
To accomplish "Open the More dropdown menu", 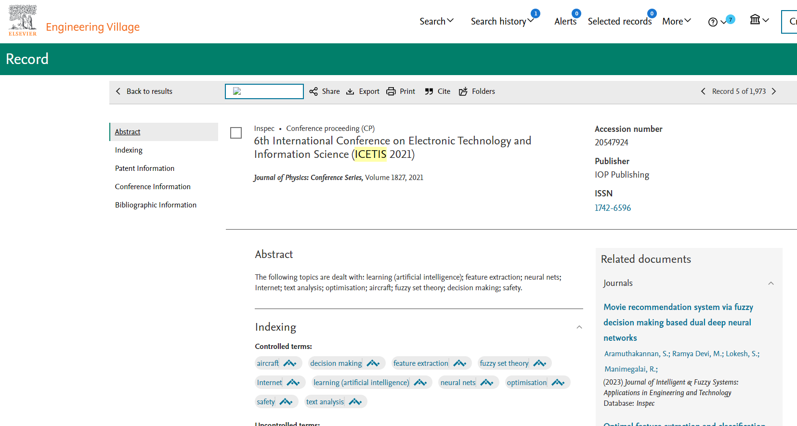I will coord(677,21).
